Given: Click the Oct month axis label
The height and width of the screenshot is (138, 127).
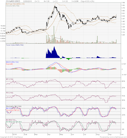Looking at the screenshot, I should pos(121,134).
